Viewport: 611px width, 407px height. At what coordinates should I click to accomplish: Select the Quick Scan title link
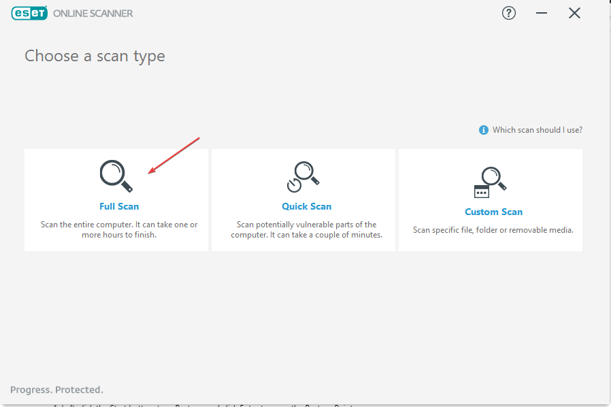tap(307, 206)
